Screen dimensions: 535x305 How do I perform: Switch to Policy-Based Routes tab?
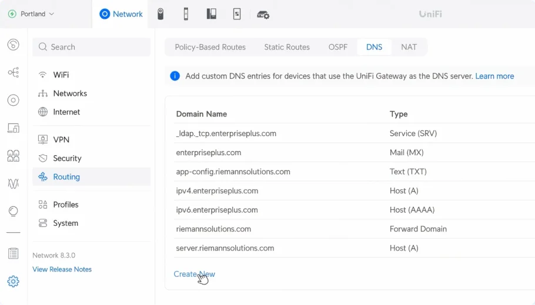(x=210, y=47)
